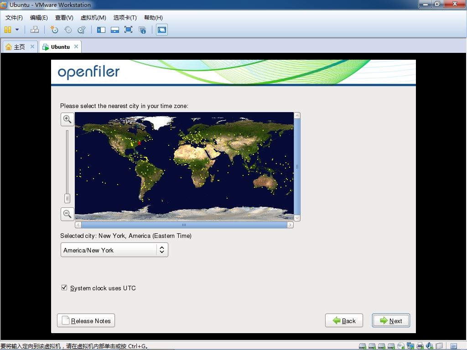Click the map scroll down arrow
The image size is (467, 350).
(x=297, y=218)
